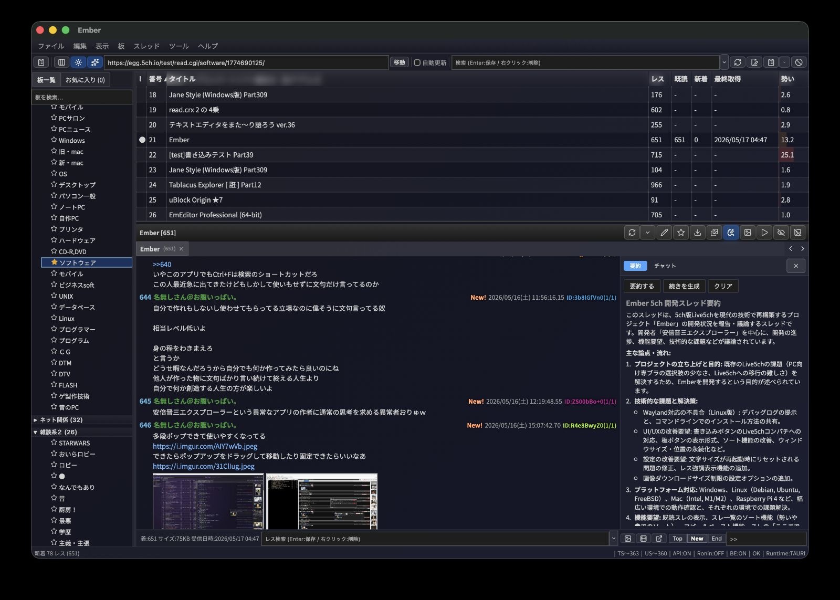
Task: Reload the Ember thread
Action: (632, 233)
